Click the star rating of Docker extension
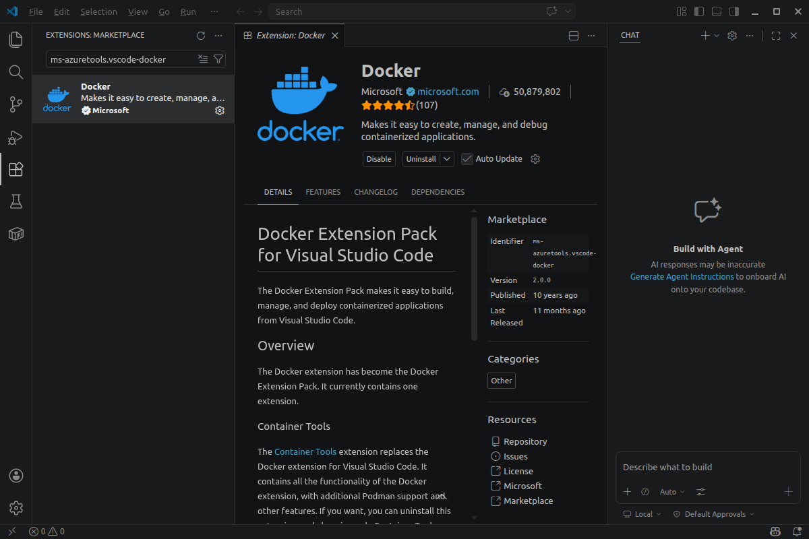This screenshot has height=539, width=809. coord(388,106)
